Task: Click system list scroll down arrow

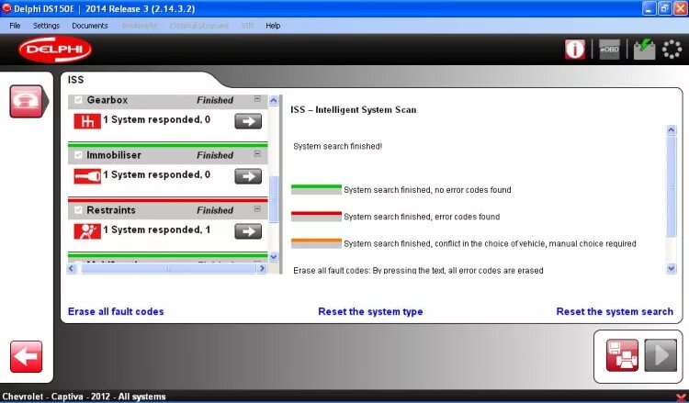Action: click(274, 257)
